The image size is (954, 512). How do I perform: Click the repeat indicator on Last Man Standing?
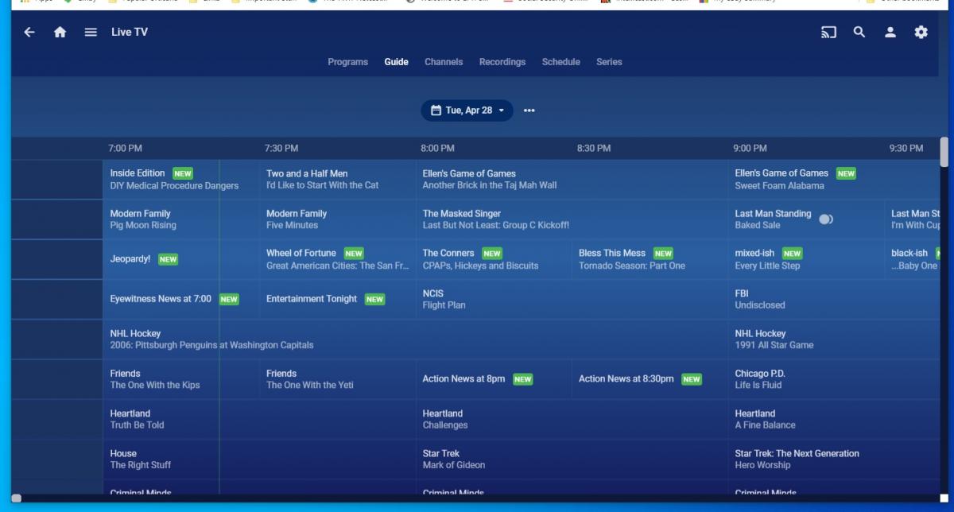pyautogui.click(x=826, y=219)
